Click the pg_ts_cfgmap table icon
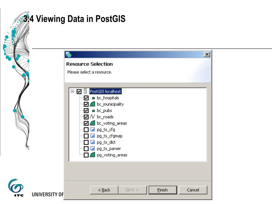Screen dimensions: 272x204 coord(93,136)
